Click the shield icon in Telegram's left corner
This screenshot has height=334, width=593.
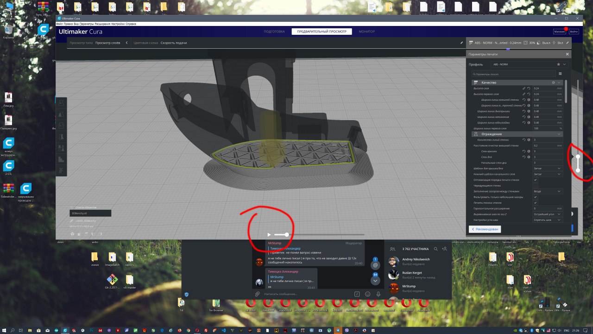pos(187,294)
